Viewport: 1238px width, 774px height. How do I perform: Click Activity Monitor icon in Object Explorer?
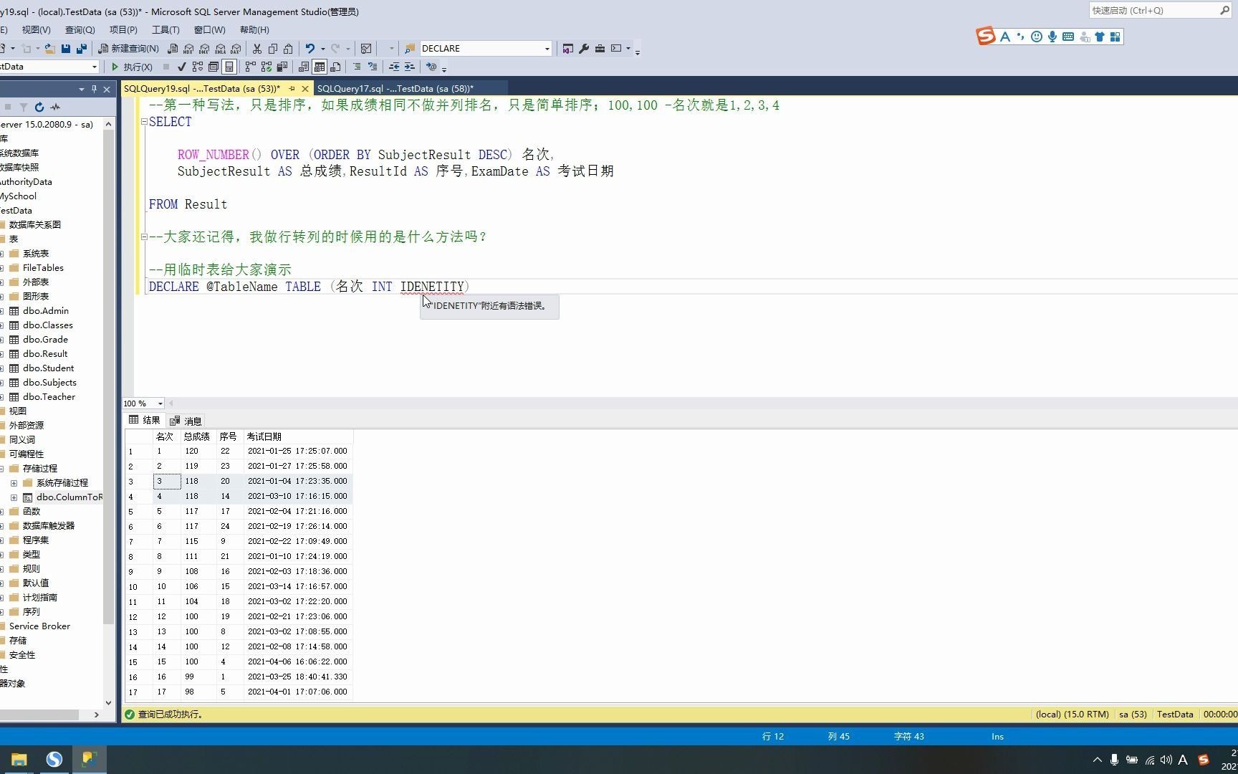coord(55,107)
